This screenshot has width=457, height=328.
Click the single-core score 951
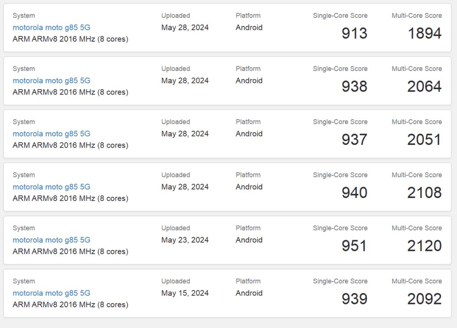pyautogui.click(x=354, y=246)
